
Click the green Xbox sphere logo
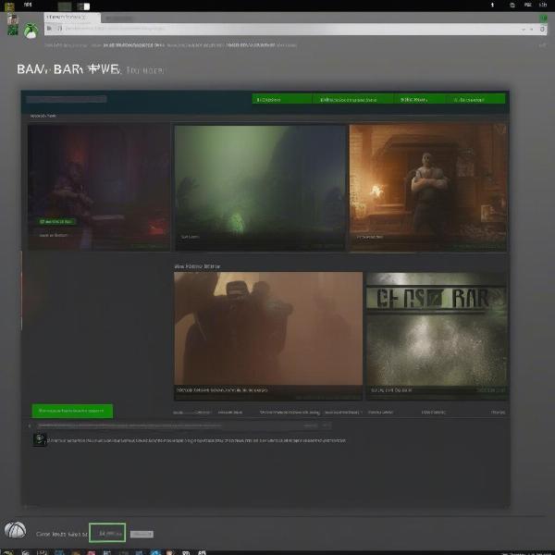point(31,31)
